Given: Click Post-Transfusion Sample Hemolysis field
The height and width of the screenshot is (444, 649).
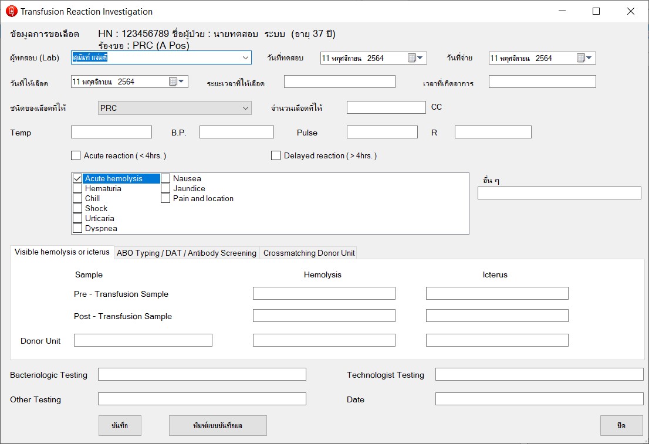Looking at the screenshot, I should [324, 316].
